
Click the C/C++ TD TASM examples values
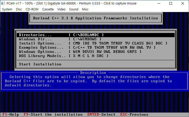pos(112,47)
